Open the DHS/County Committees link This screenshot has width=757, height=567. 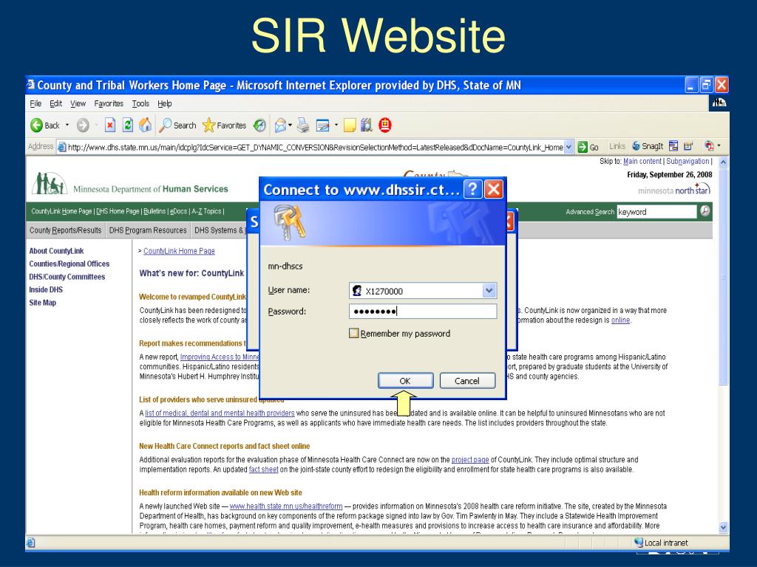67,277
